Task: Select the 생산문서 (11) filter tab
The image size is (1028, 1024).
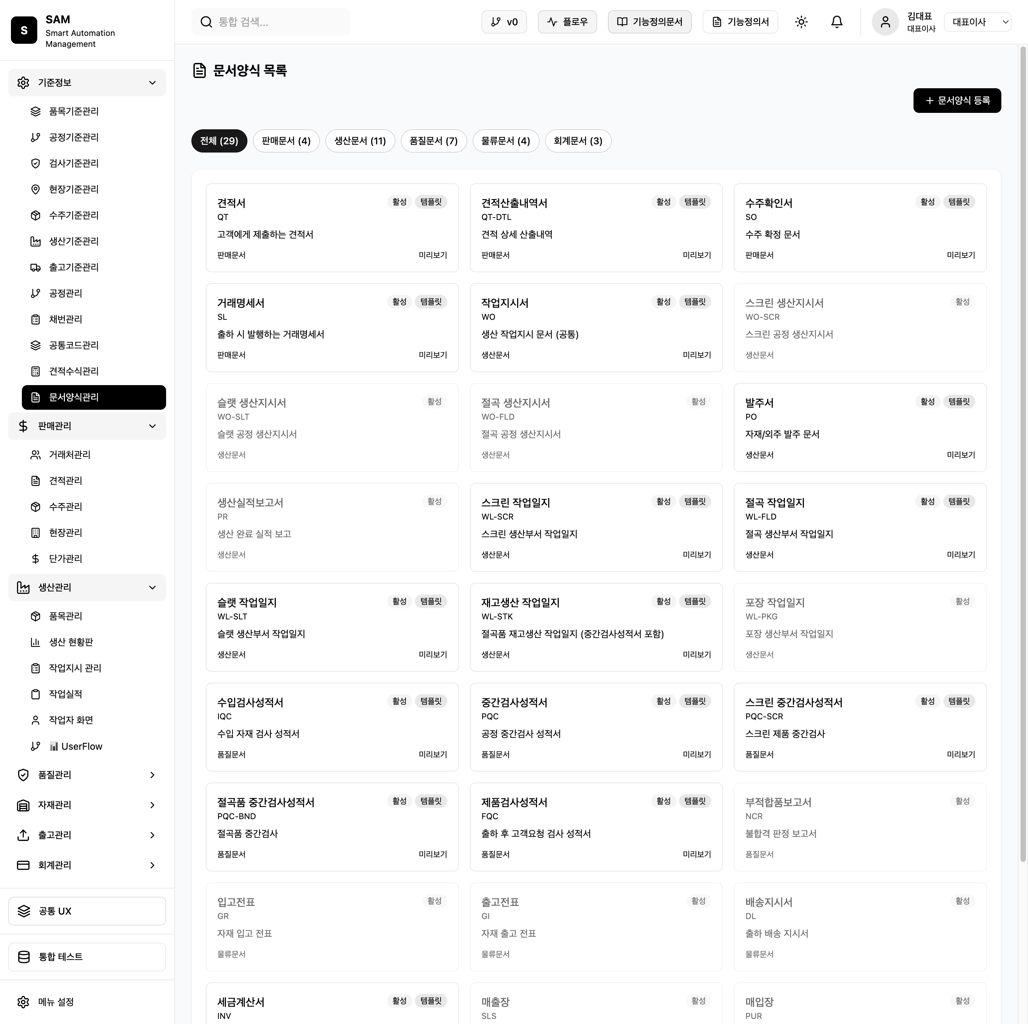Action: (x=360, y=141)
